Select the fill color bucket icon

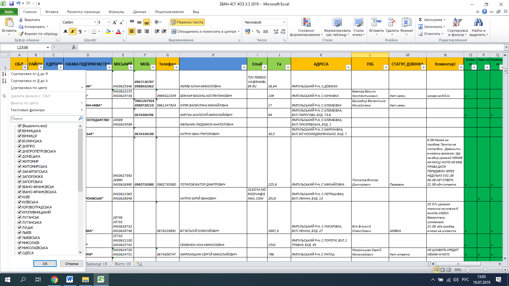pyautogui.click(x=108, y=31)
